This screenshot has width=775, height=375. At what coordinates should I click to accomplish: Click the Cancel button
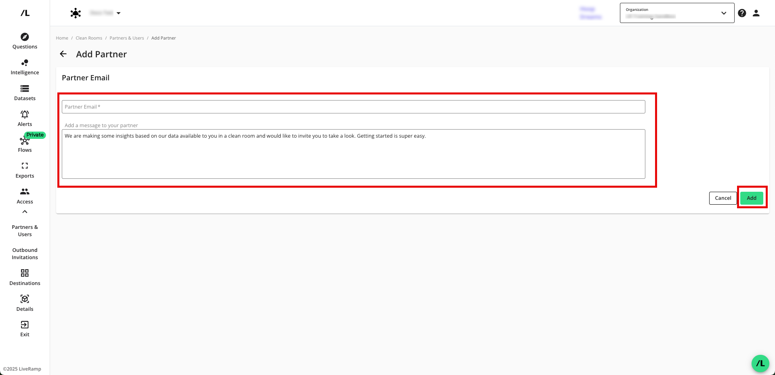[722, 198]
